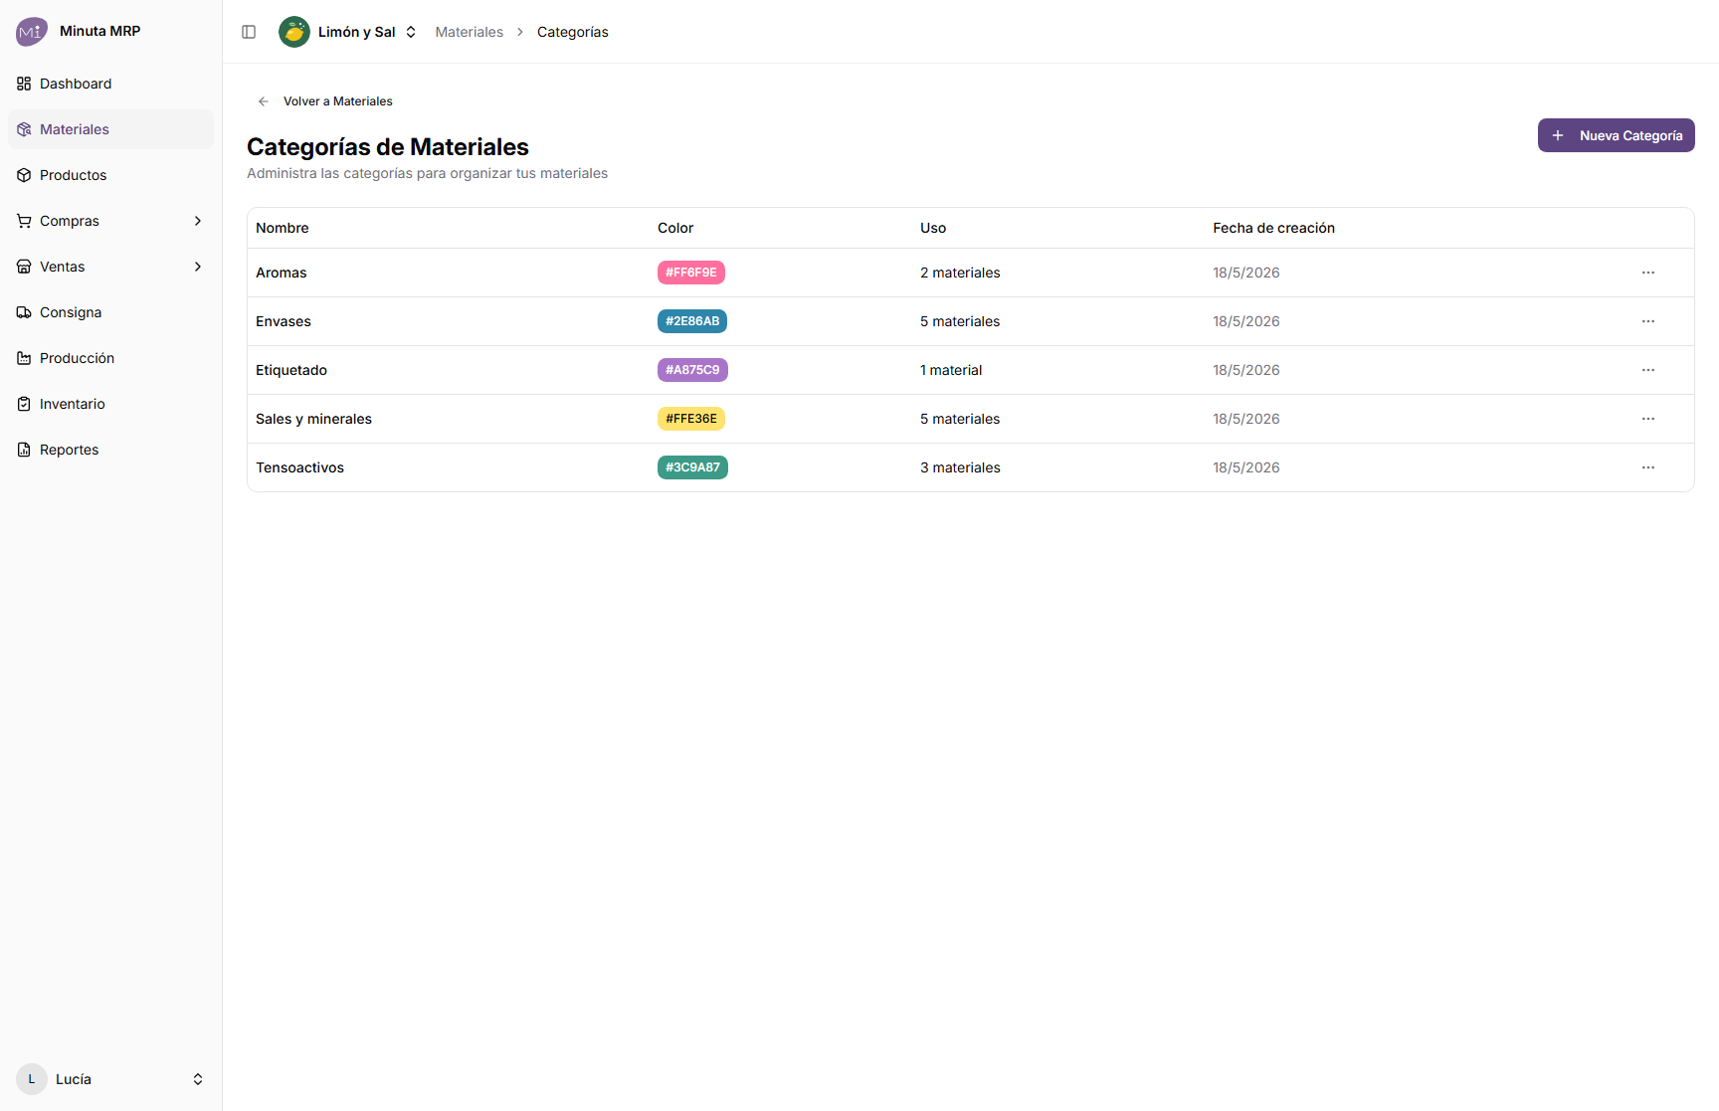Open Producción section in sidebar
Image resolution: width=1719 pixels, height=1111 pixels.
(110, 358)
